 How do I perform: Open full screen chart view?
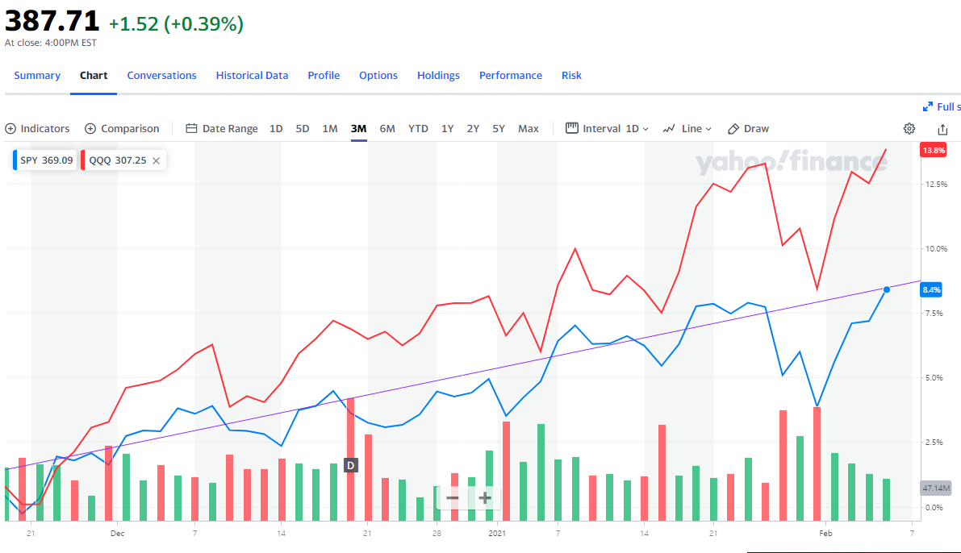(x=942, y=106)
